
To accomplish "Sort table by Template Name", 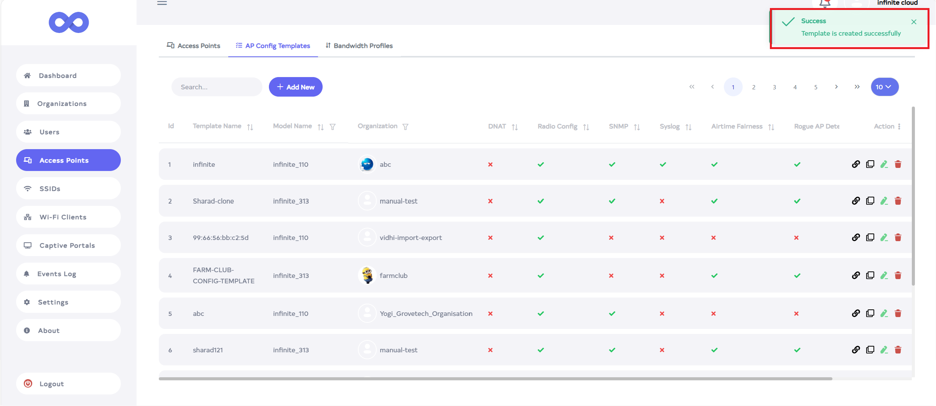I will click(250, 127).
